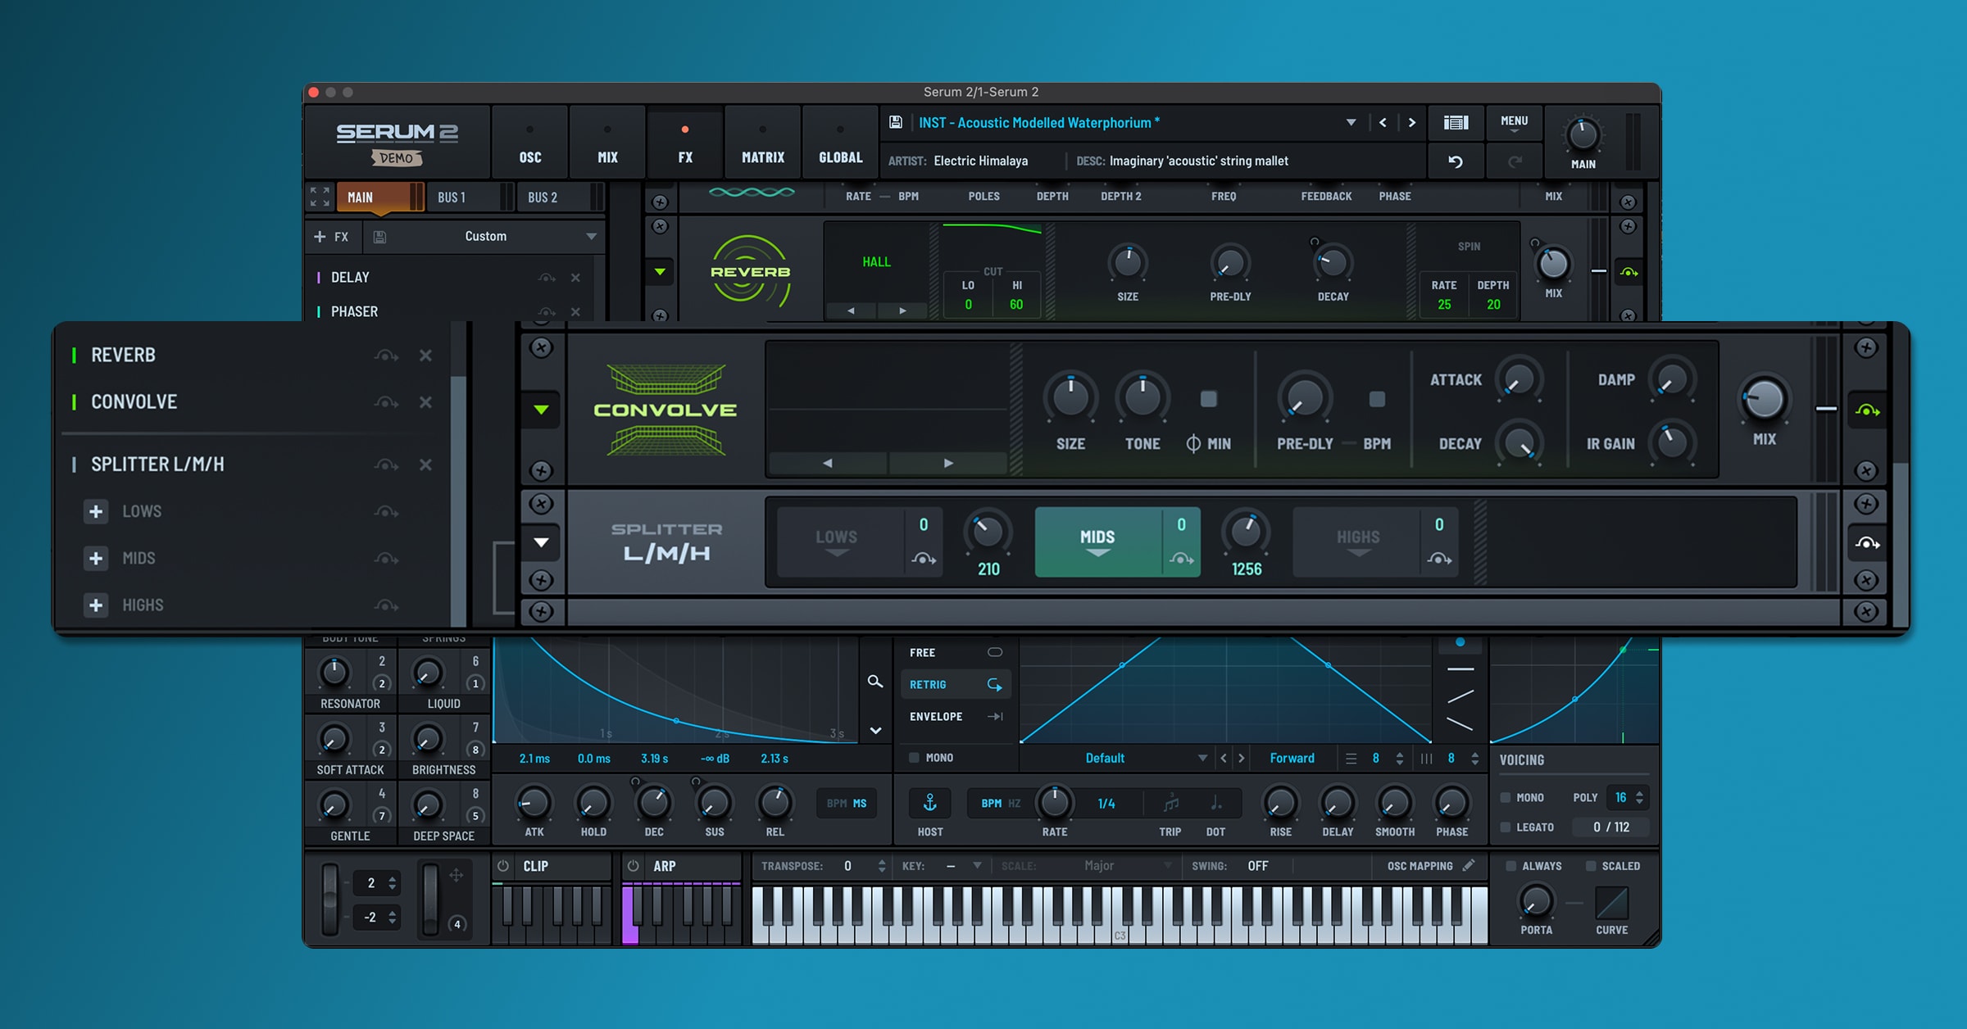The width and height of the screenshot is (1967, 1029).
Task: Toggle the CLIP power button
Action: tap(503, 866)
